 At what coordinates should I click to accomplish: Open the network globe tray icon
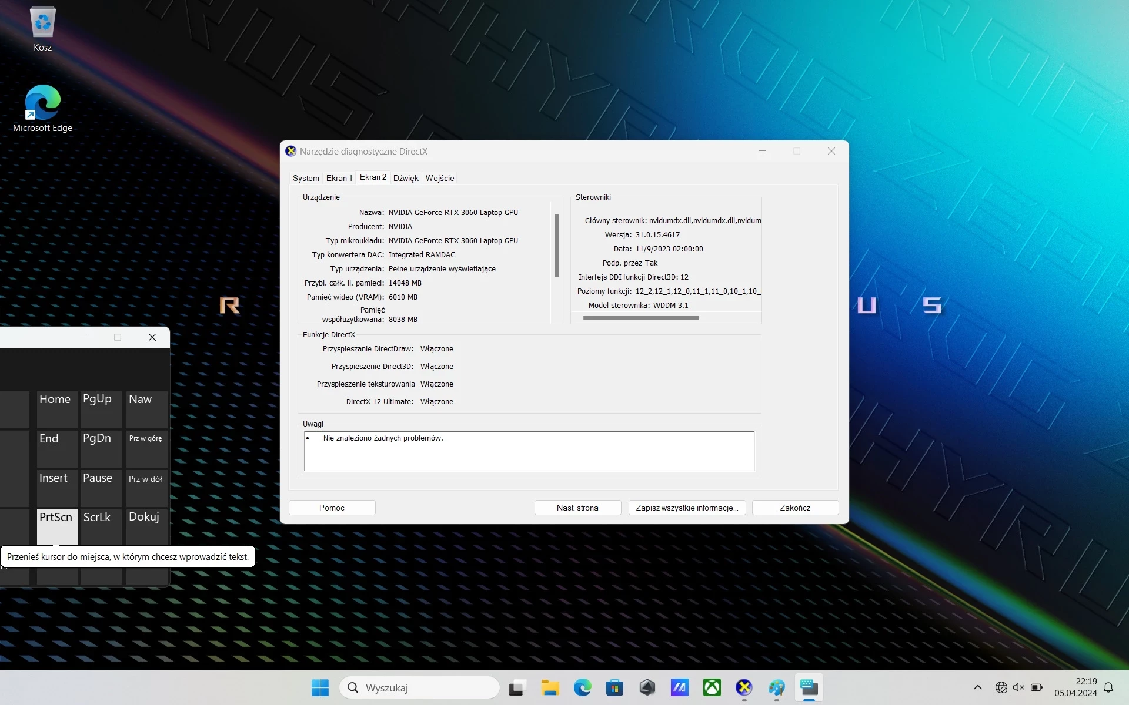(x=1001, y=687)
